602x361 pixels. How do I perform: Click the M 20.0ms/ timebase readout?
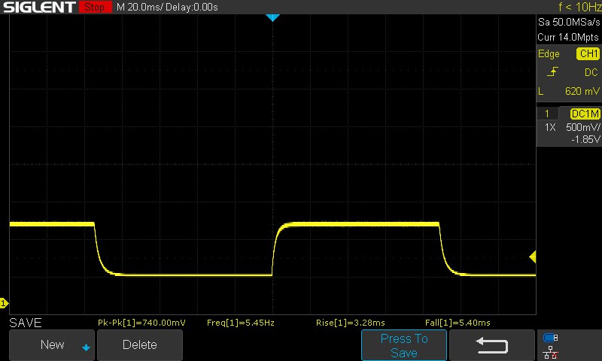pos(140,7)
